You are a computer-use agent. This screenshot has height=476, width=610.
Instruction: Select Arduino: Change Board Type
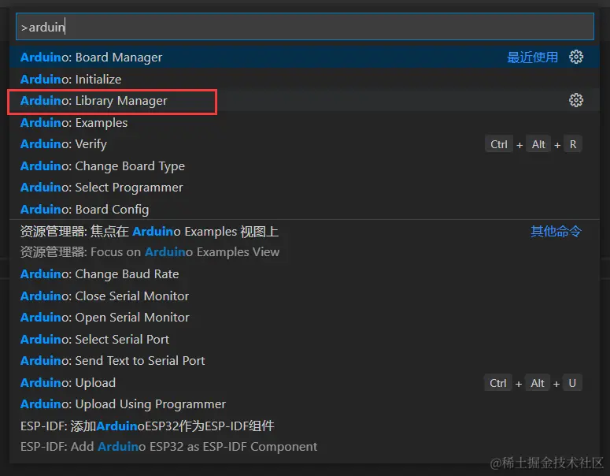(305, 166)
